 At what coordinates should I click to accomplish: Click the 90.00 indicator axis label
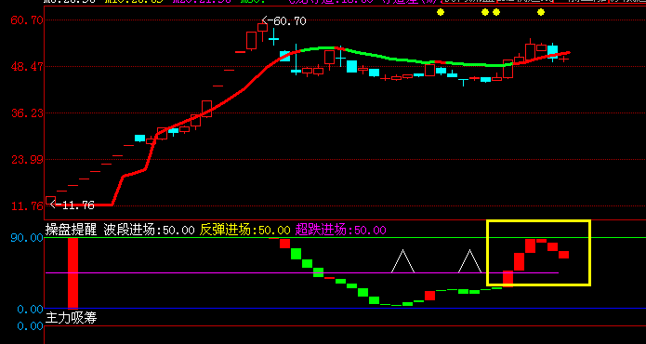click(30, 238)
